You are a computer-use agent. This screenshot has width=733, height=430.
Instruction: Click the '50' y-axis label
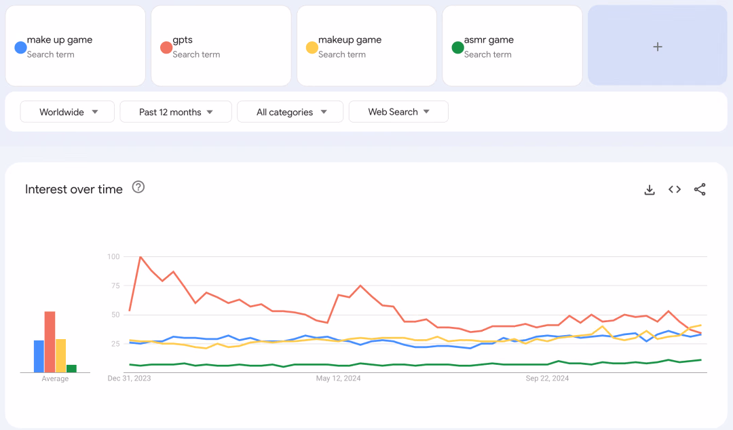click(115, 315)
